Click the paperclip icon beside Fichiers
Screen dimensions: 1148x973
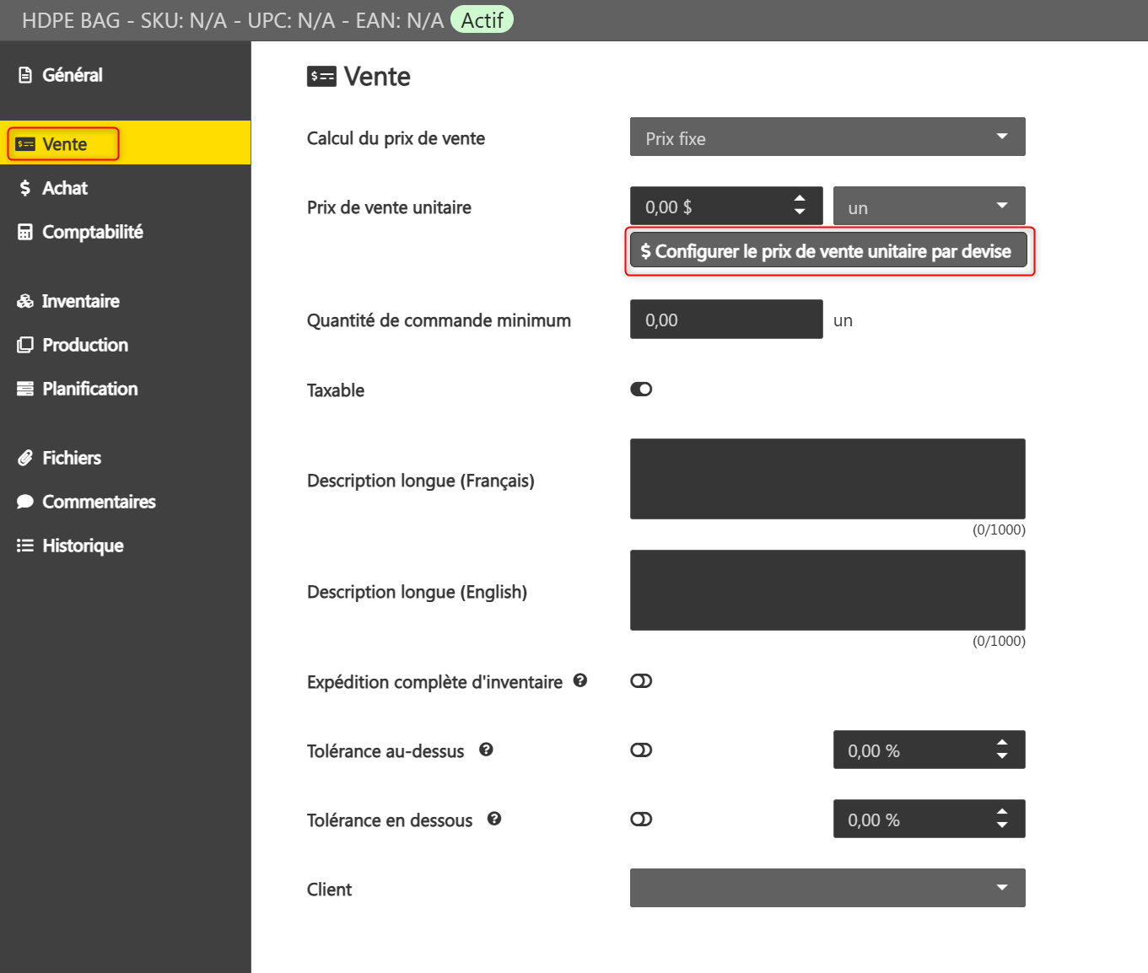[x=25, y=458]
